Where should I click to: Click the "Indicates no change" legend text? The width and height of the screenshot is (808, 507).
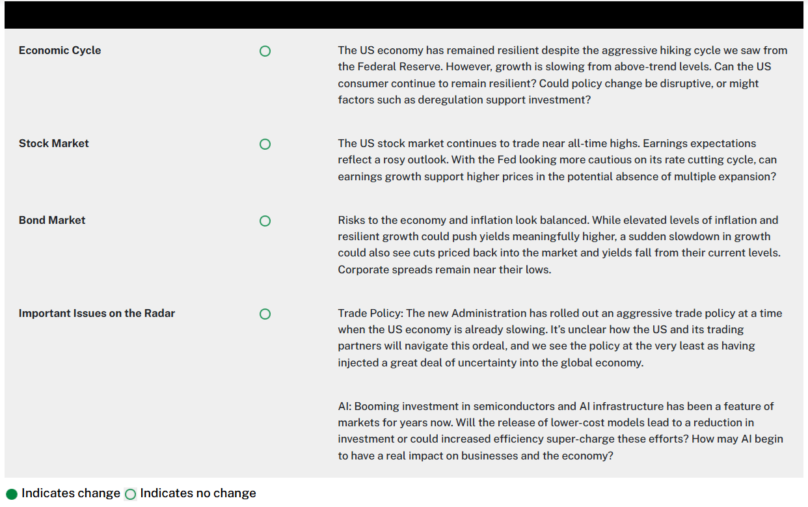click(198, 493)
